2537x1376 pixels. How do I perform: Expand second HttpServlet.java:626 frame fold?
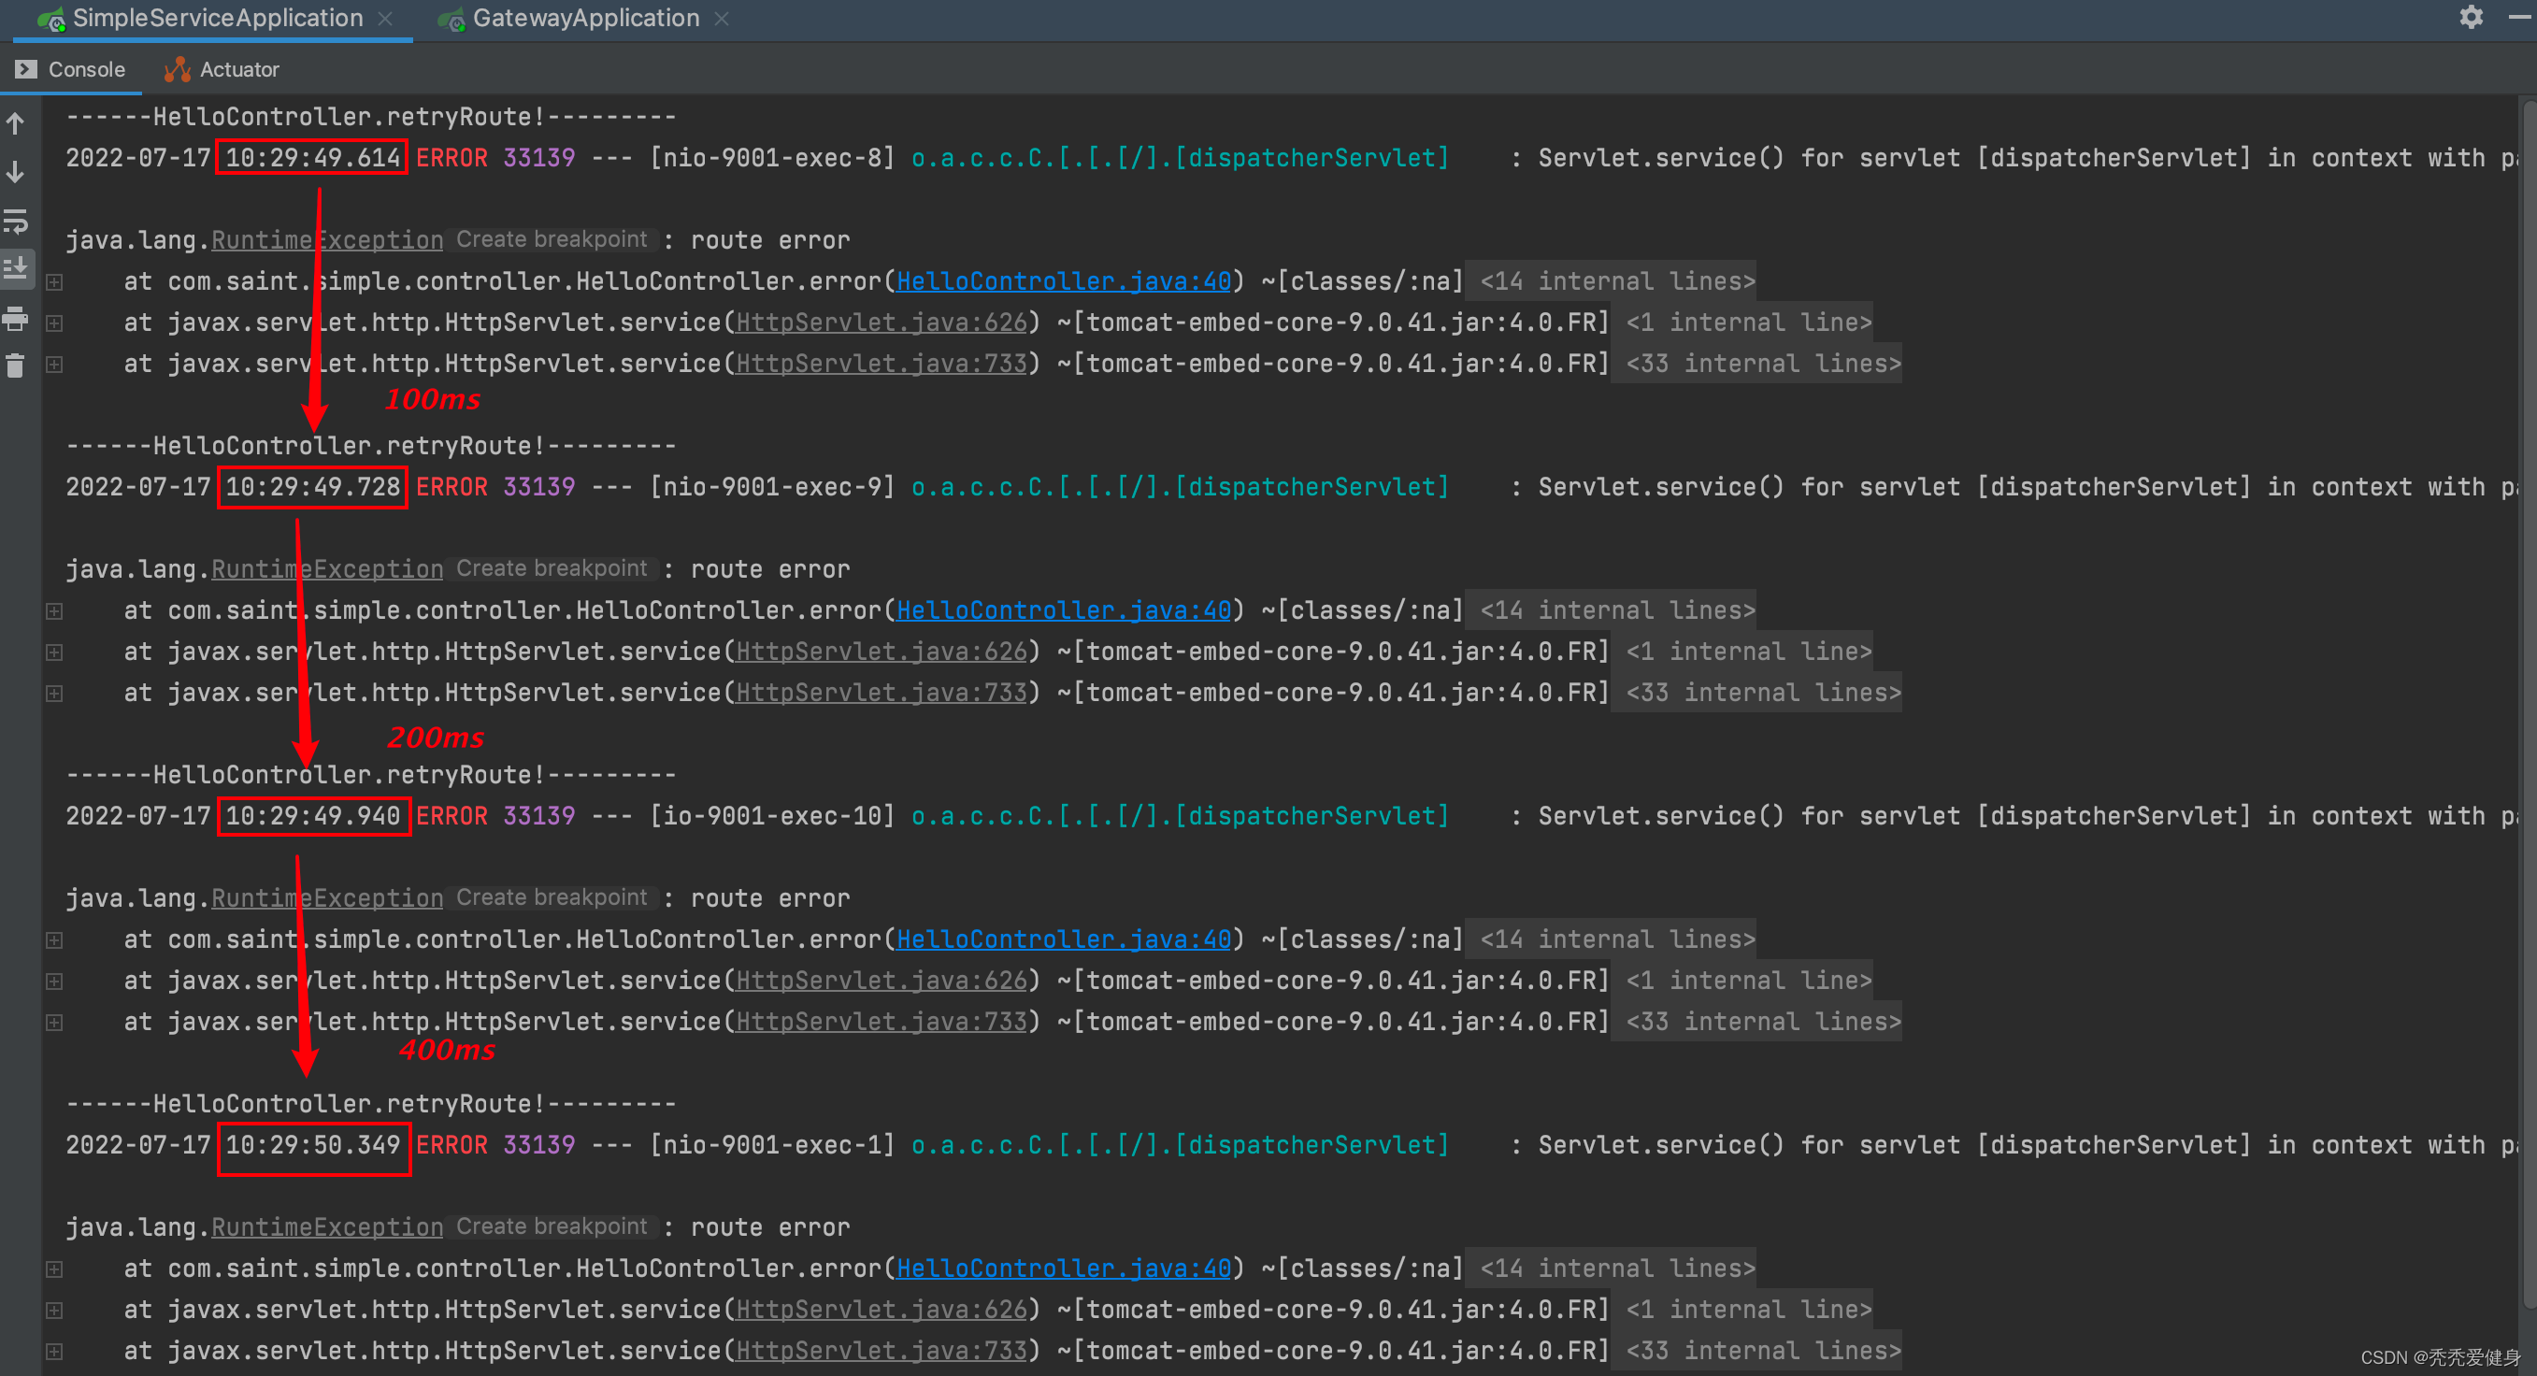click(x=55, y=652)
